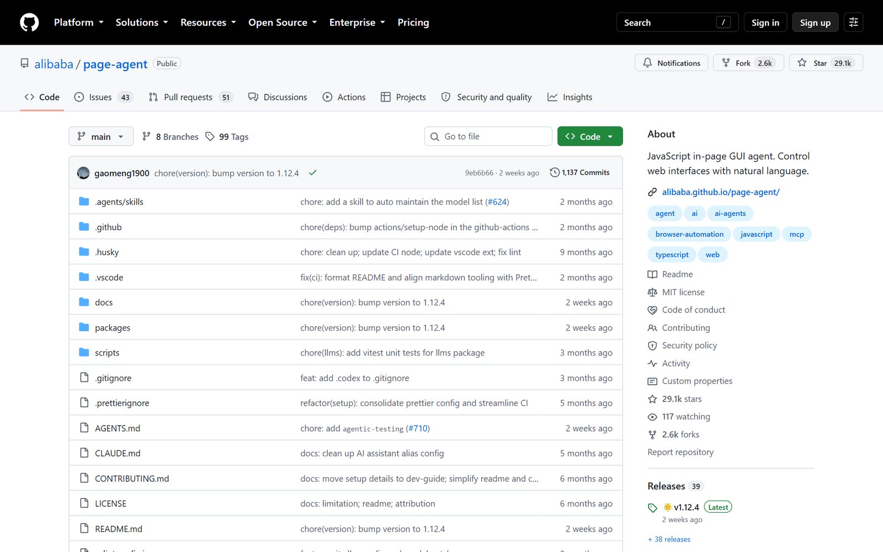Click the pulse icon next to Activity
883x552 pixels.
click(652, 364)
